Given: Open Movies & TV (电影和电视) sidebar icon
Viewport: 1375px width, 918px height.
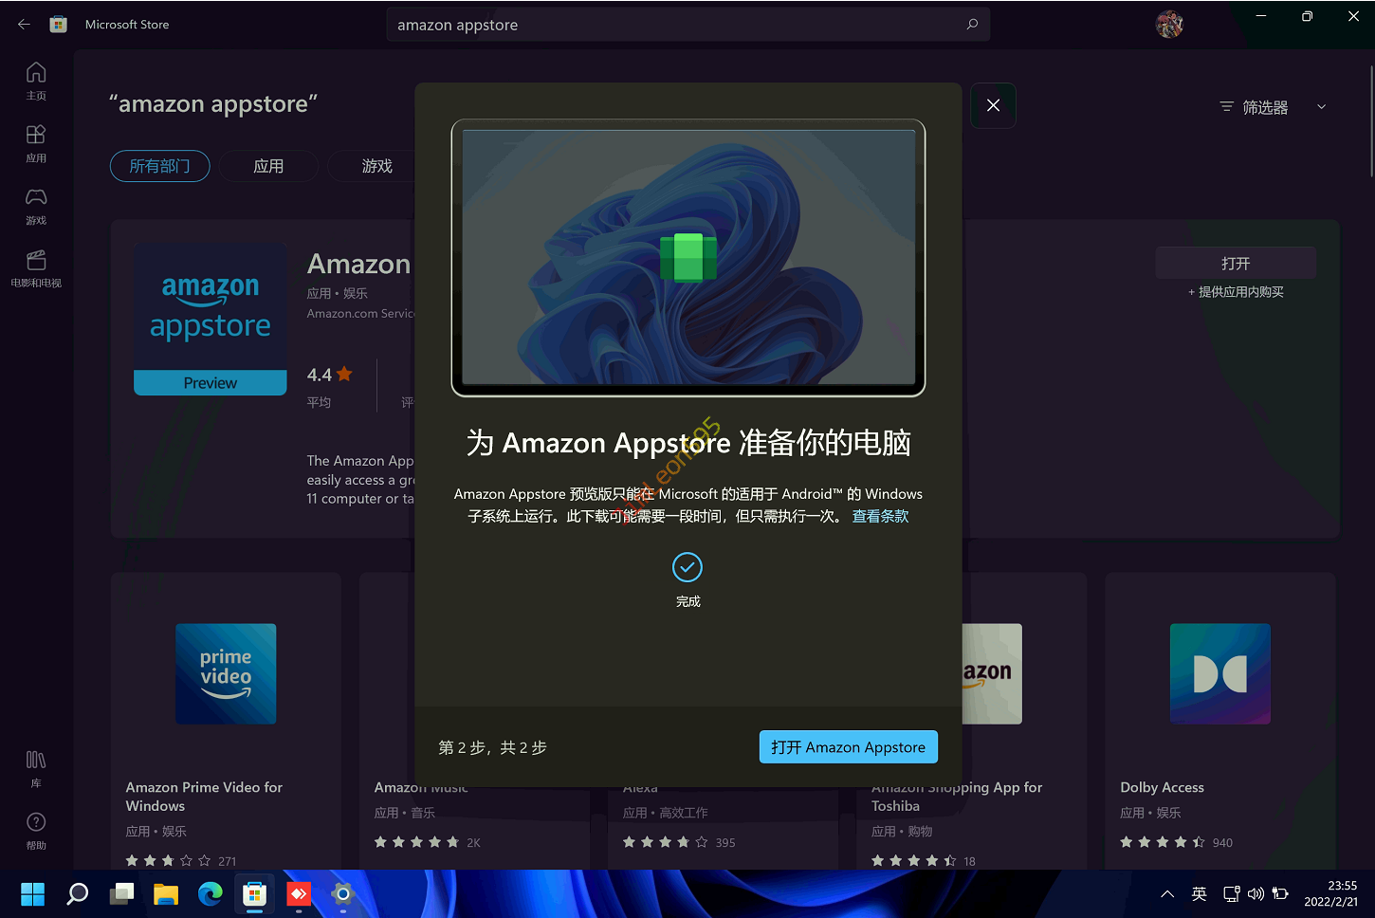Looking at the screenshot, I should [36, 268].
